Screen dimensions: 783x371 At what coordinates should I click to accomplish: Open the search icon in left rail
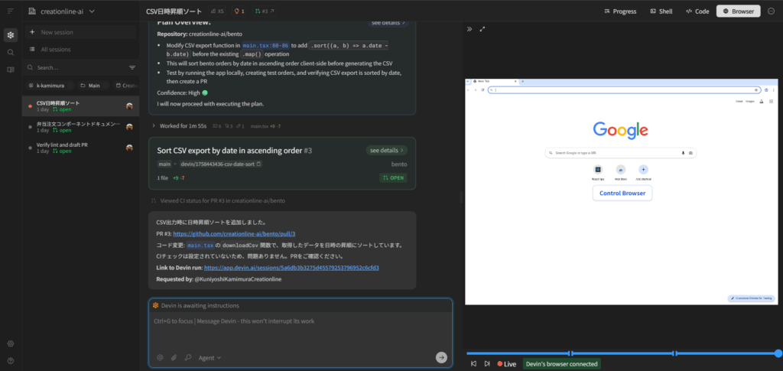pyautogui.click(x=11, y=52)
